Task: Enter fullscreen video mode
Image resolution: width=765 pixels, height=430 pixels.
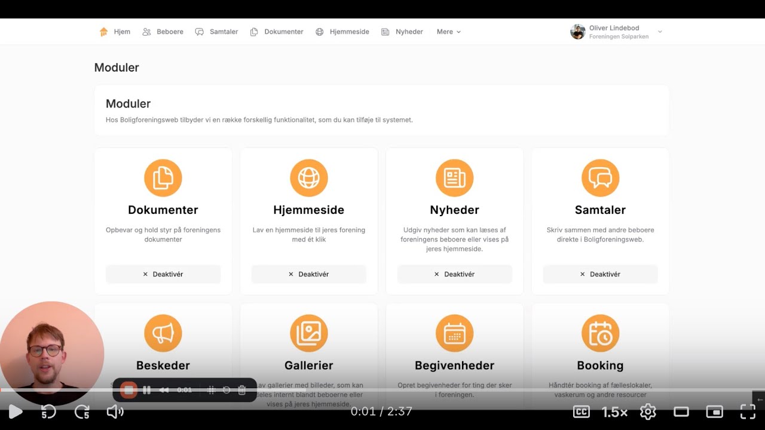Action: [748, 411]
